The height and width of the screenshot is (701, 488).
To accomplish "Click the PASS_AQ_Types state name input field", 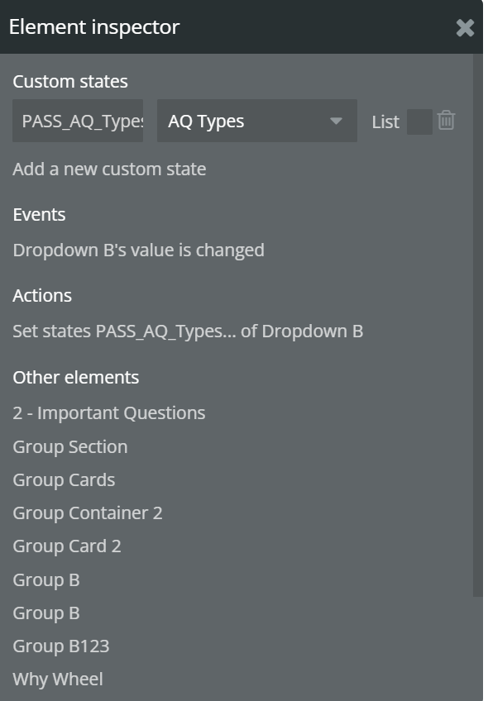I will [79, 121].
